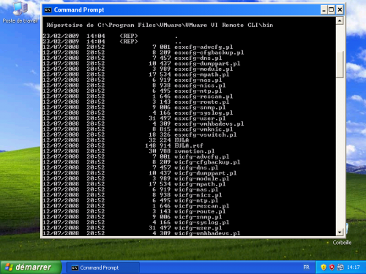This screenshot has width=366, height=274.
Task: Click vicfg-nics.pl file name
Action: (x=198, y=195)
